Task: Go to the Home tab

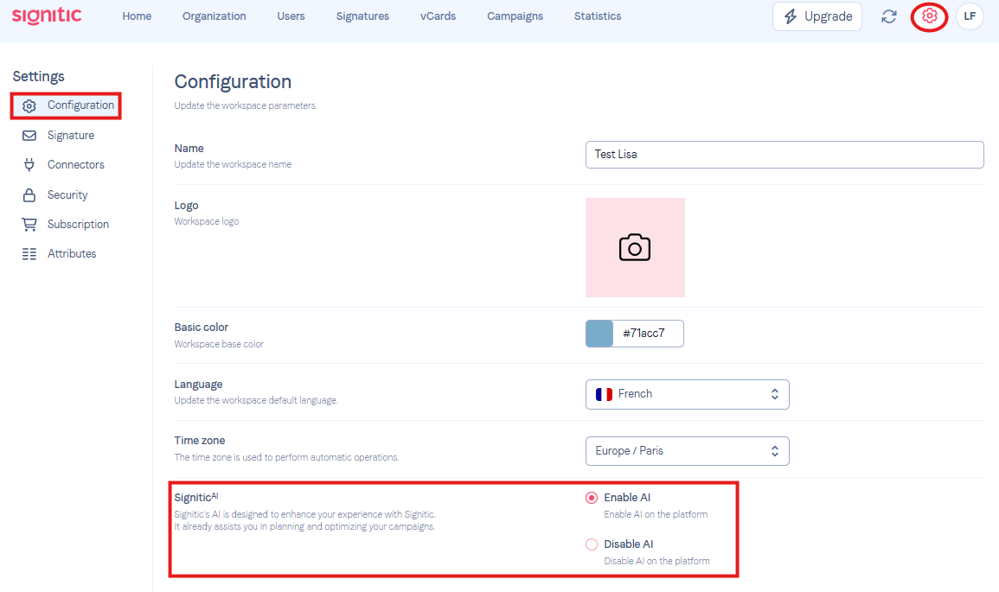Action: pyautogui.click(x=137, y=16)
